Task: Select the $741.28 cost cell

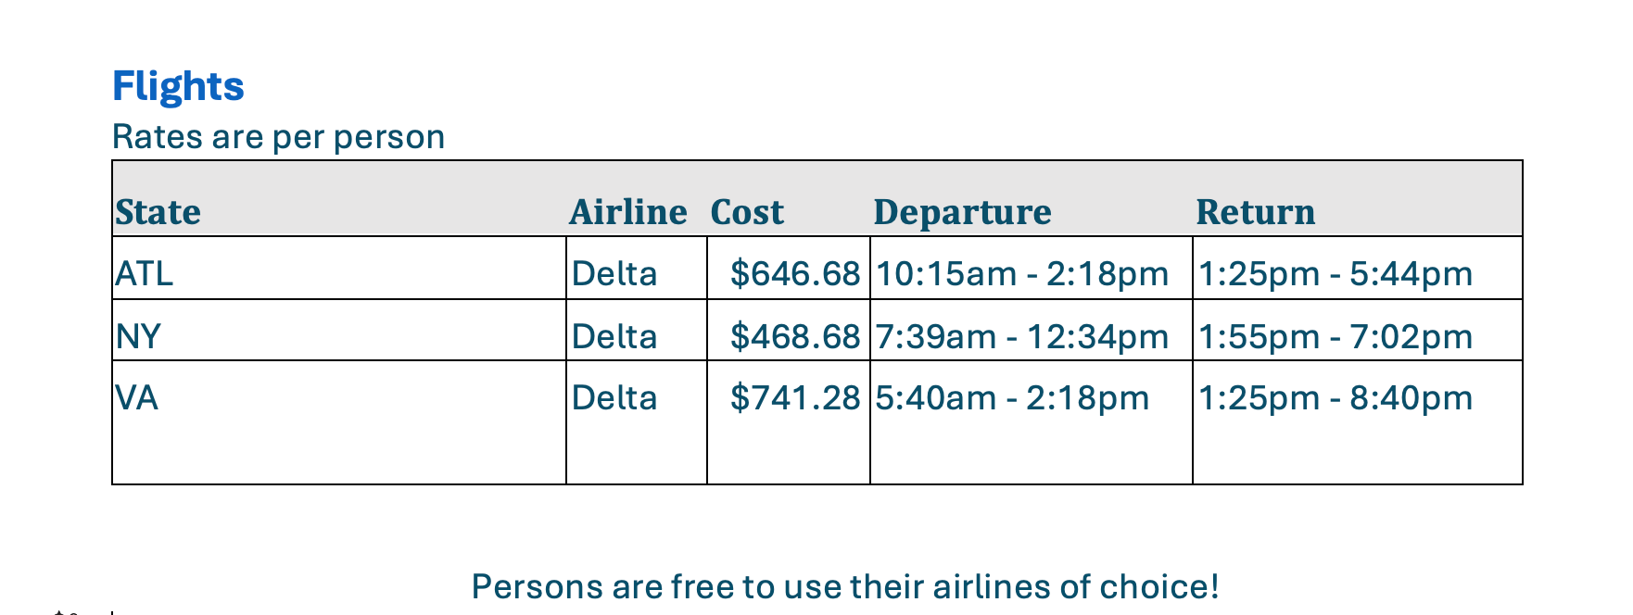Action: [x=795, y=397]
